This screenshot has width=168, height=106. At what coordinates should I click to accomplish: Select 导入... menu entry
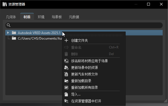[94, 94]
